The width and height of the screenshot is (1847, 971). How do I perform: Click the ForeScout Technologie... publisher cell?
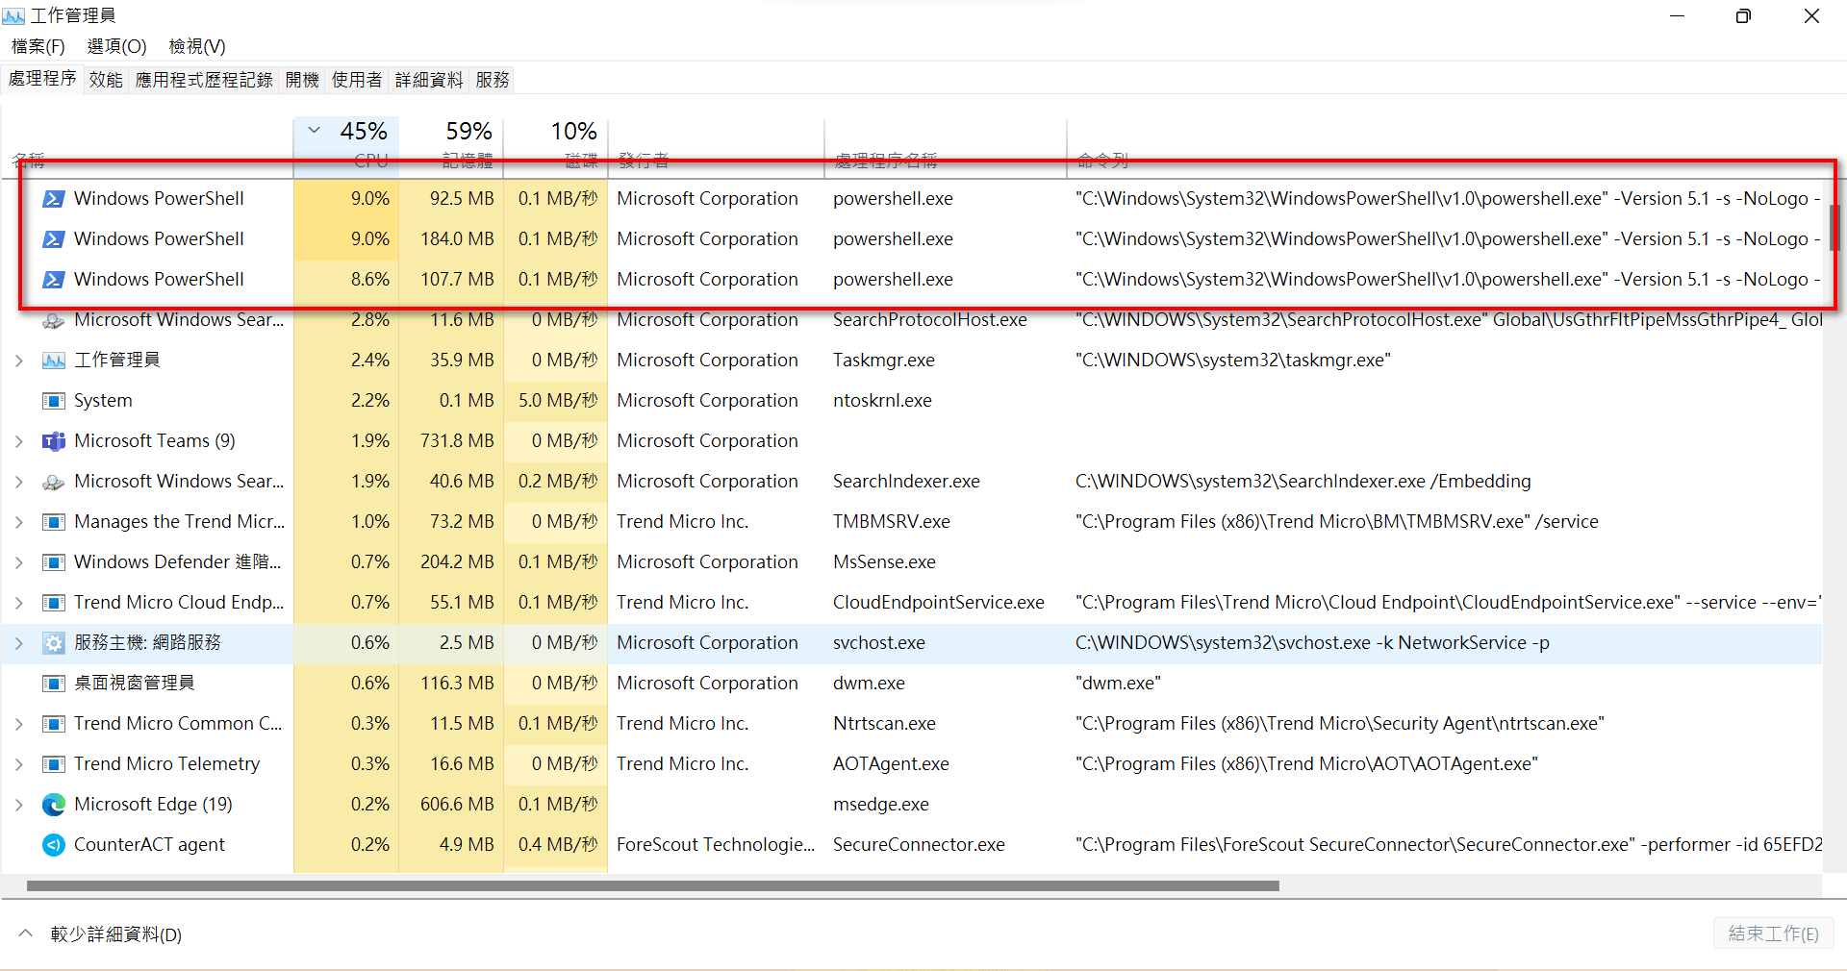point(716,845)
